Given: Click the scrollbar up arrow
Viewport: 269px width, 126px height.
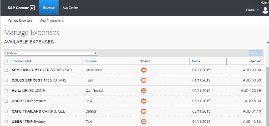Looking at the screenshot, I should click(268, 42).
